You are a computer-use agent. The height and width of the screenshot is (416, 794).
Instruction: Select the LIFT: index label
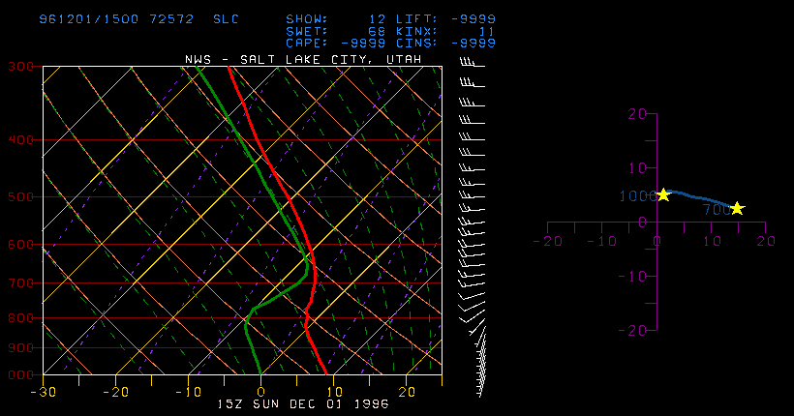pyautogui.click(x=416, y=19)
